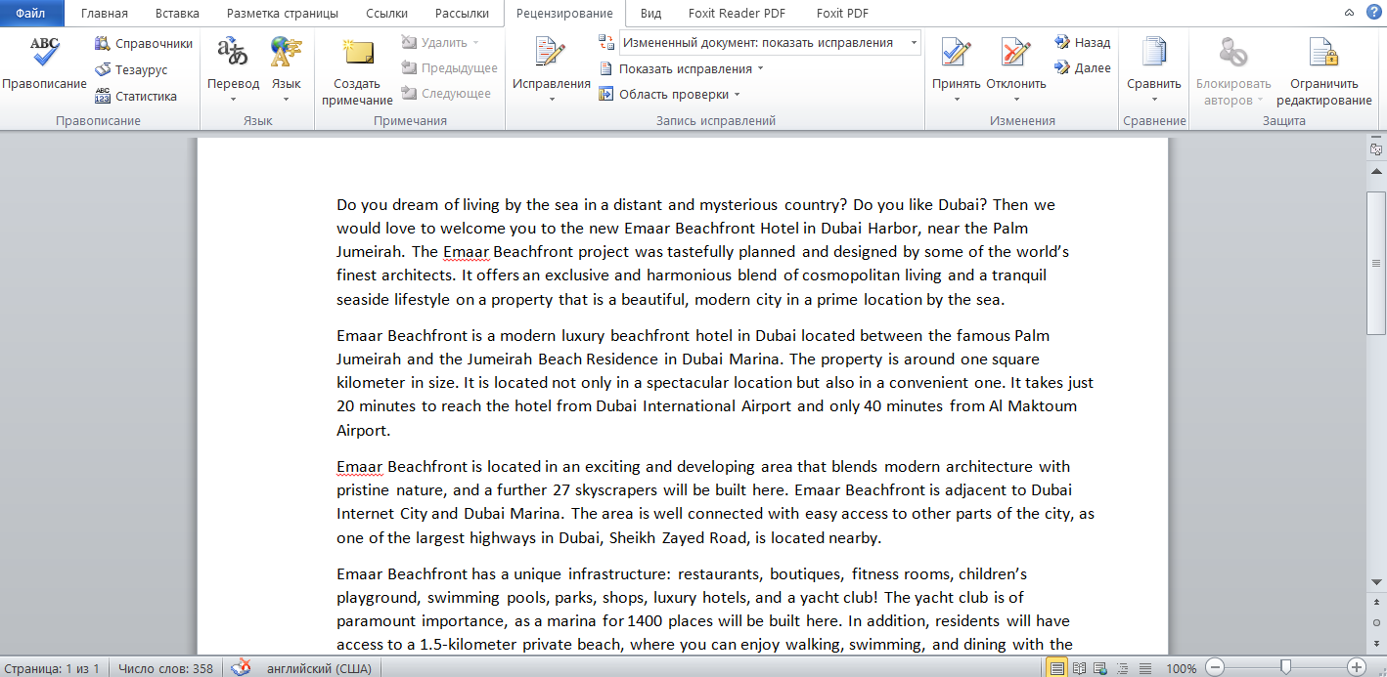Image resolution: width=1387 pixels, height=677 pixels.
Task: Open the Исправления arrow menu
Action: coord(551,98)
